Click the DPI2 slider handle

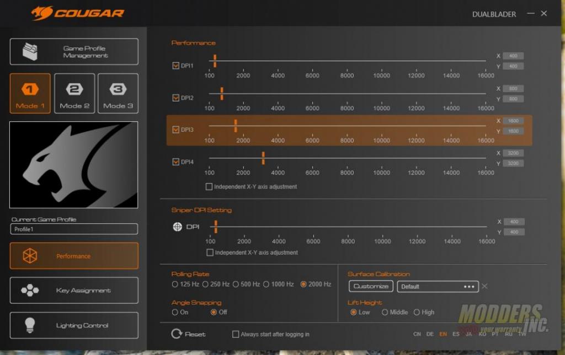coord(222,94)
